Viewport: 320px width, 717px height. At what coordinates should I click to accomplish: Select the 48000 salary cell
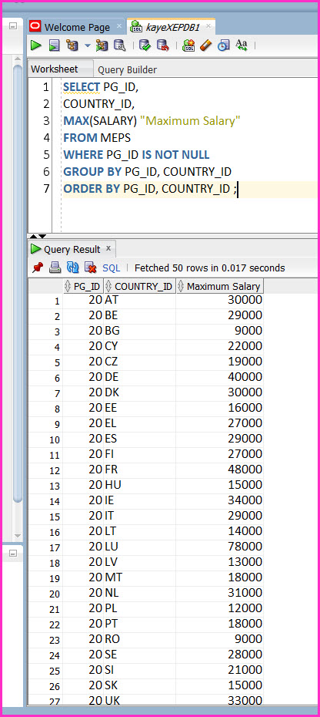click(219, 470)
